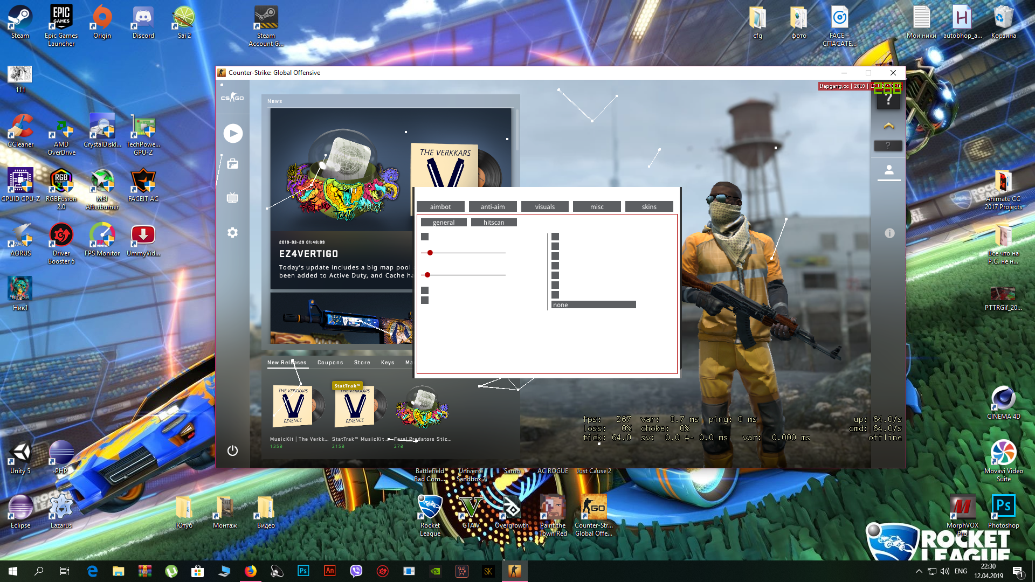Open the cfg folder on the desktop
Screen dimensions: 1035x582
pyautogui.click(x=757, y=23)
